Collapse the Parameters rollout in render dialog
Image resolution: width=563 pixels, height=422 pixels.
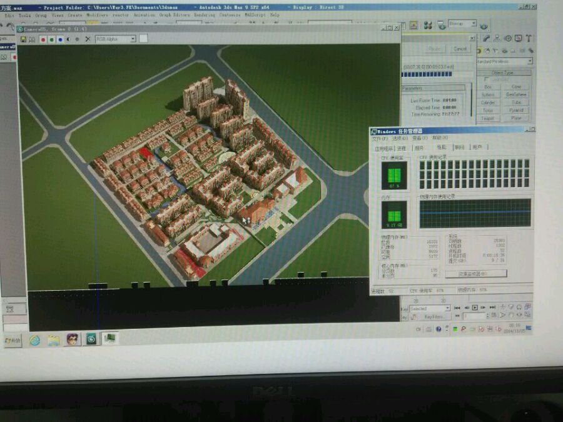[x=434, y=88]
